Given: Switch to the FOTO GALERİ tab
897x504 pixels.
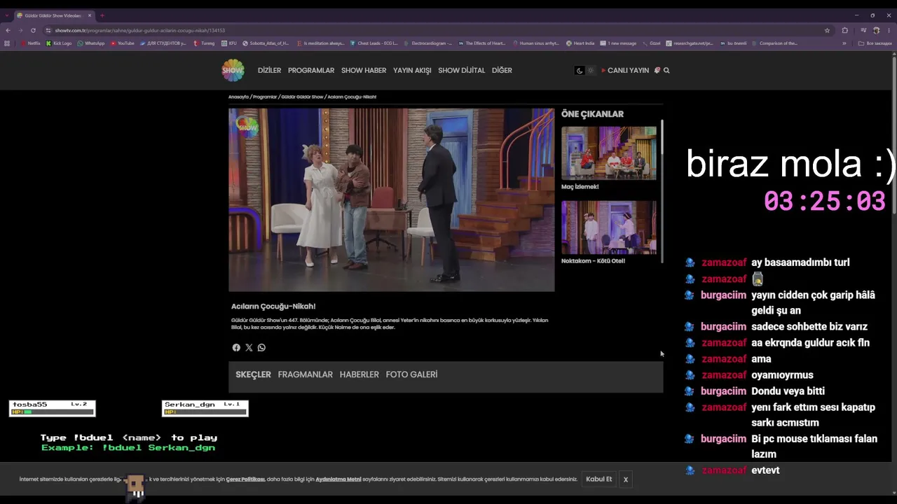Looking at the screenshot, I should (411, 374).
